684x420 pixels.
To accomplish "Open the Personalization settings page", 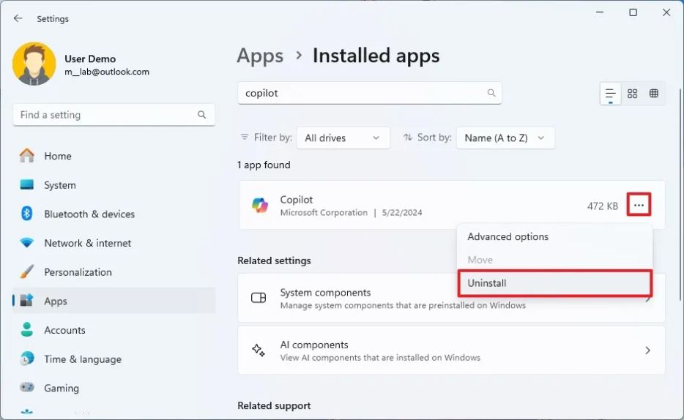I will tap(114, 272).
